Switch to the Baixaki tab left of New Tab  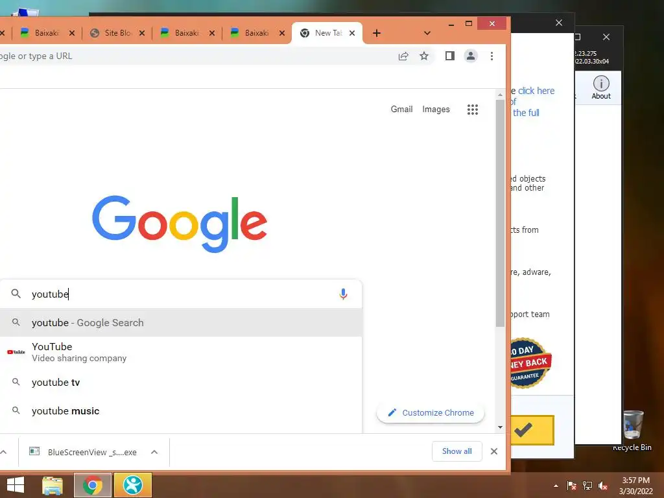[x=255, y=33]
